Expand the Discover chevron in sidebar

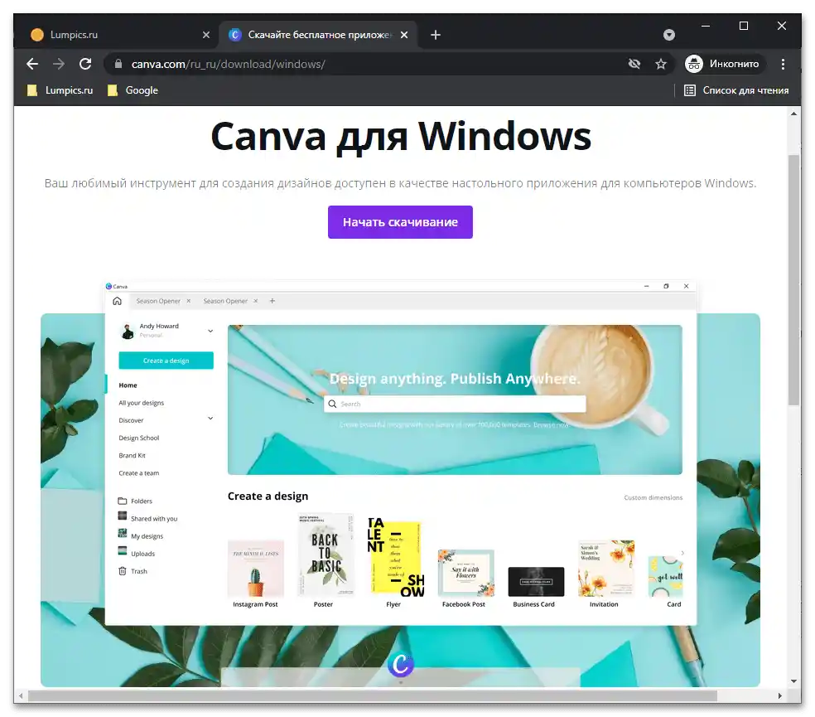coord(210,419)
